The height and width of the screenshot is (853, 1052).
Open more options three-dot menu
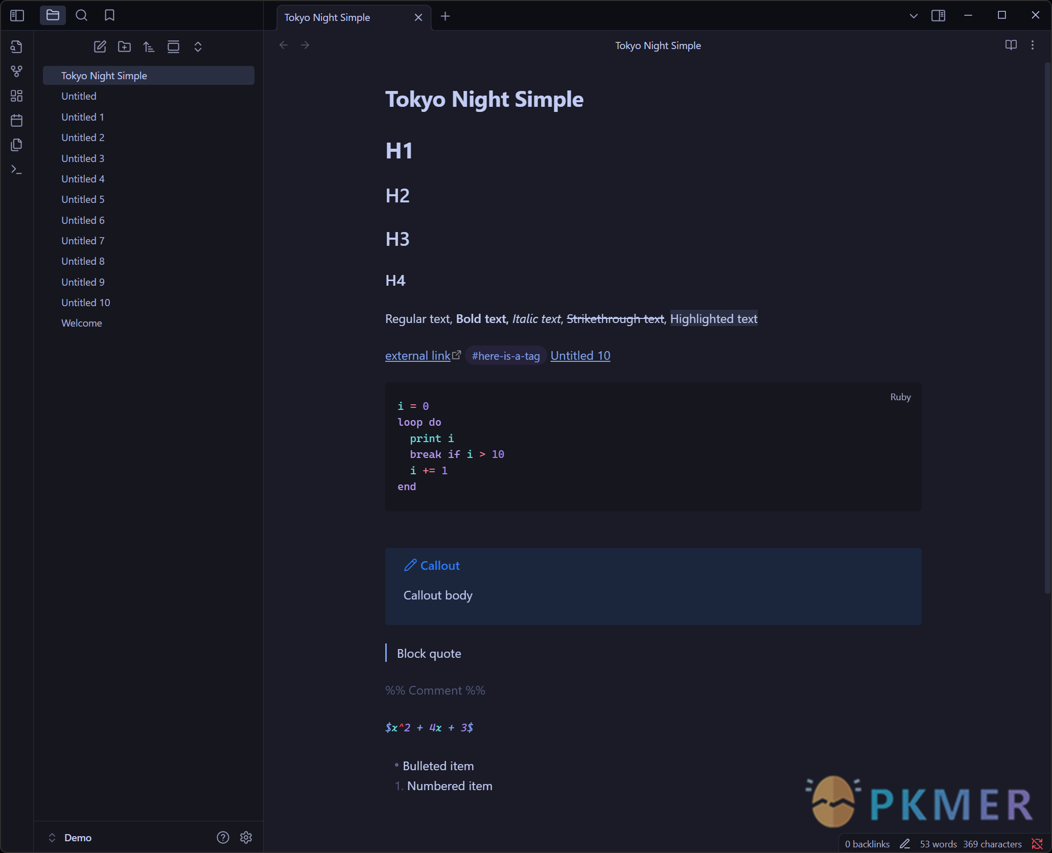tap(1033, 45)
